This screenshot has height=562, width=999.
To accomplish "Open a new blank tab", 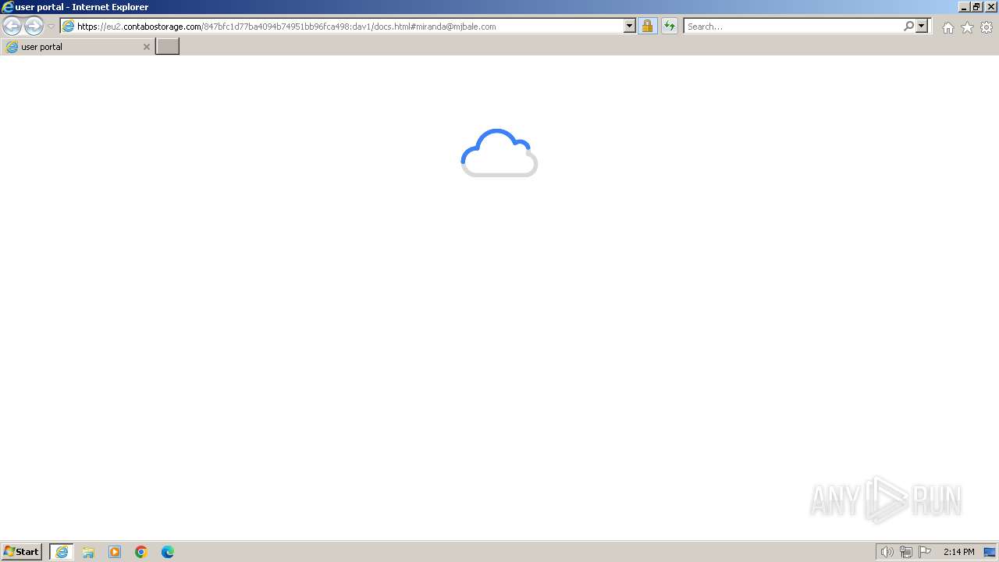I will [x=168, y=47].
